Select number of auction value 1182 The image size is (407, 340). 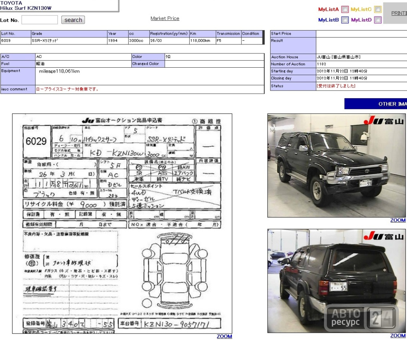pyautogui.click(x=322, y=64)
